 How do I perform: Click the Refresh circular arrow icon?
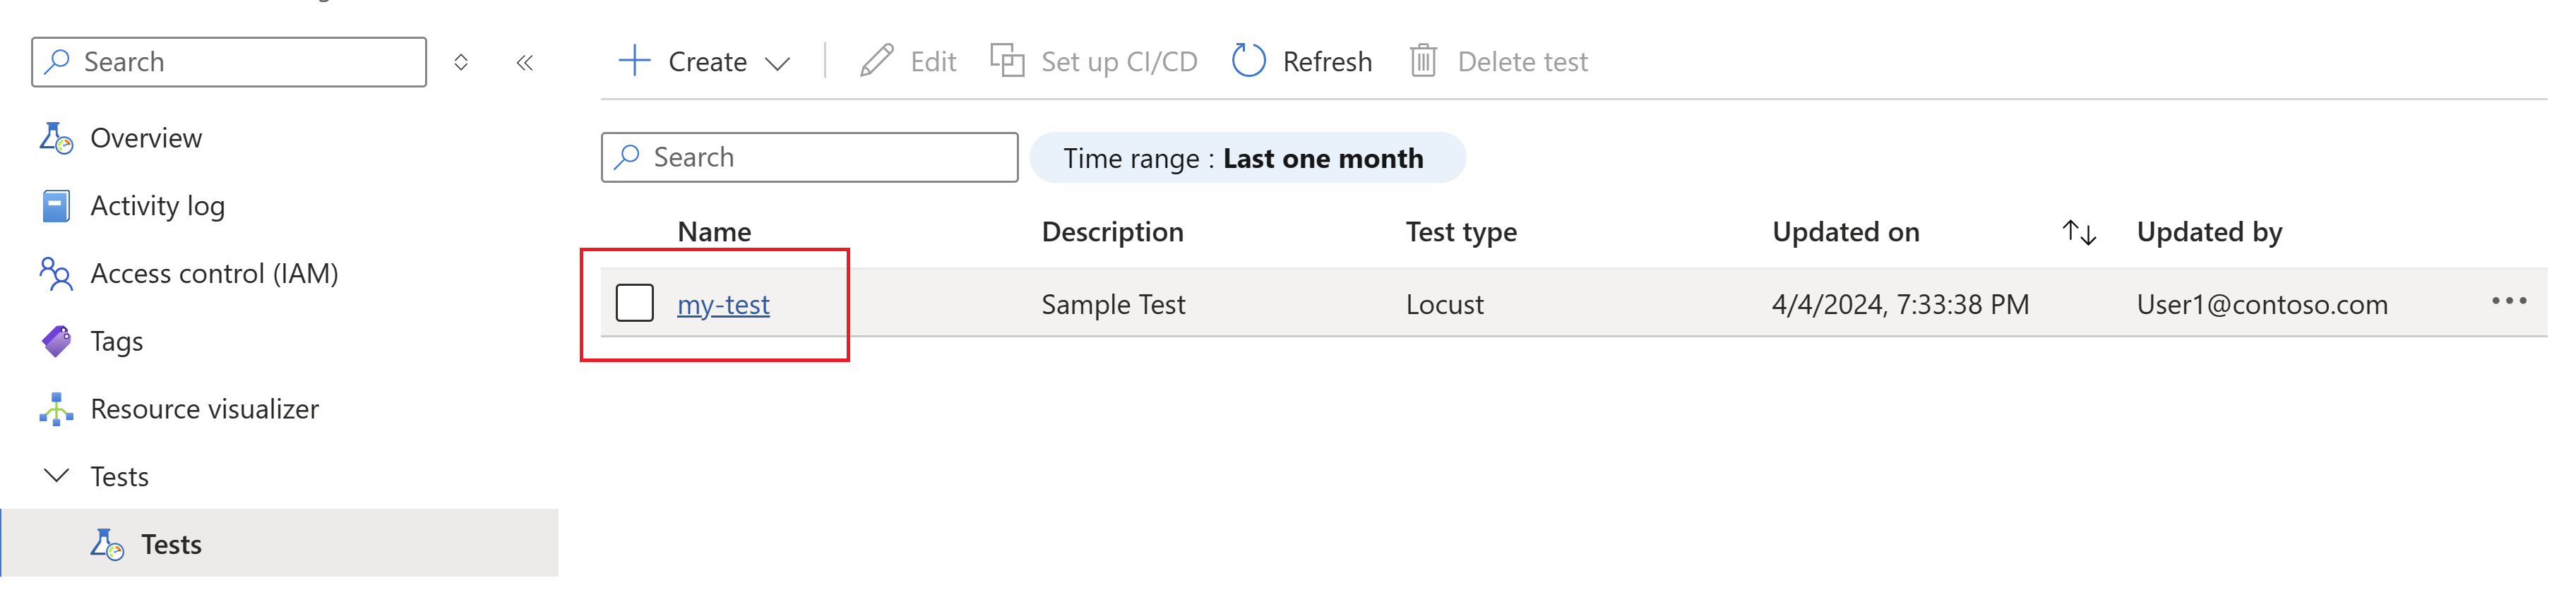pyautogui.click(x=1248, y=61)
